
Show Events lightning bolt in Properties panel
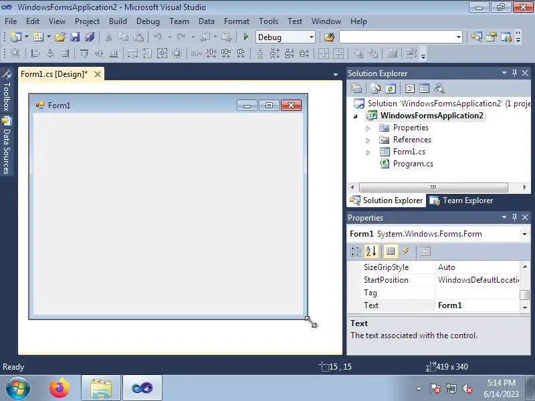click(405, 252)
